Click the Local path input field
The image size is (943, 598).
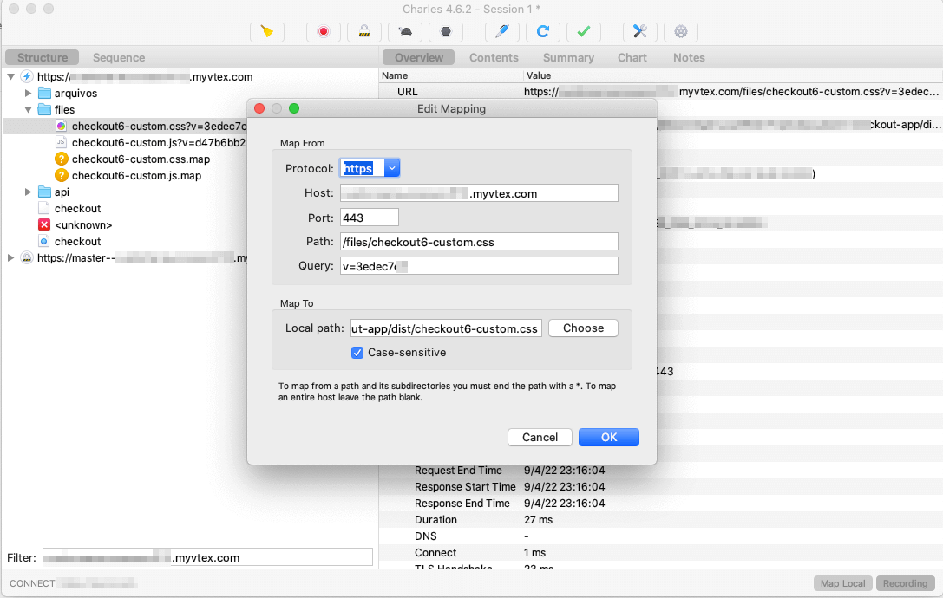click(446, 328)
